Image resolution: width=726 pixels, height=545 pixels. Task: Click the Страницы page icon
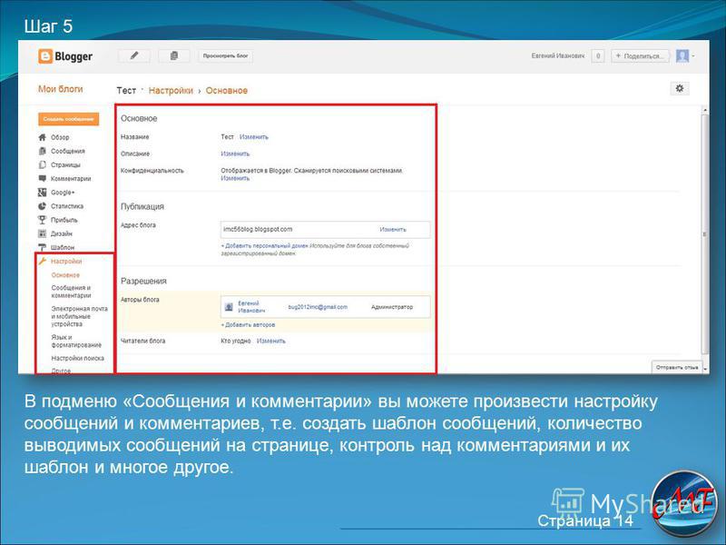click(42, 164)
